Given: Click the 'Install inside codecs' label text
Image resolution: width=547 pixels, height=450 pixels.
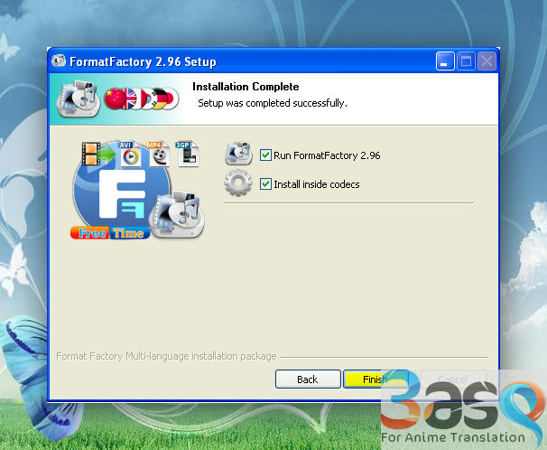Looking at the screenshot, I should (317, 184).
